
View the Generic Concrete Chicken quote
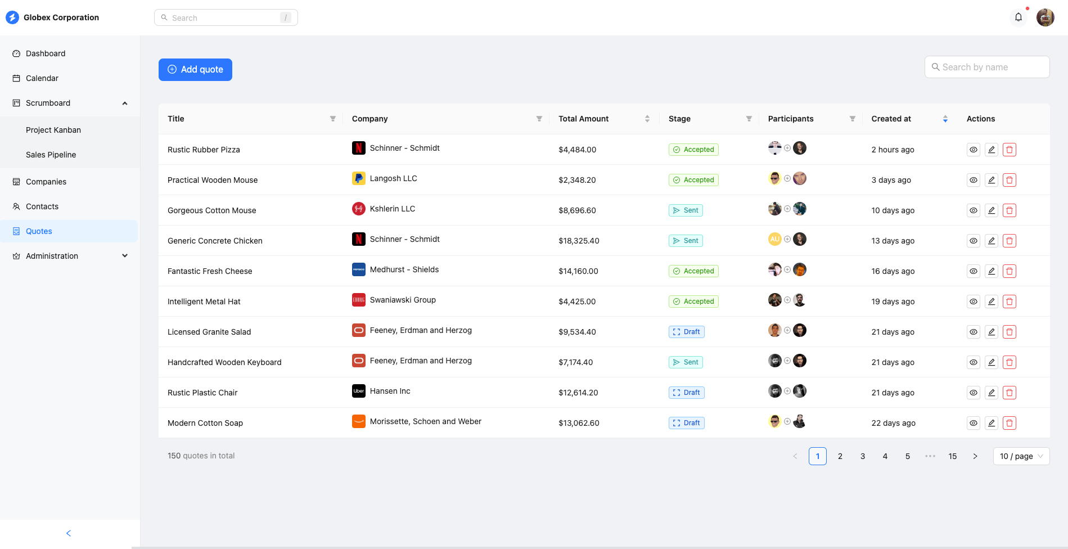point(974,241)
